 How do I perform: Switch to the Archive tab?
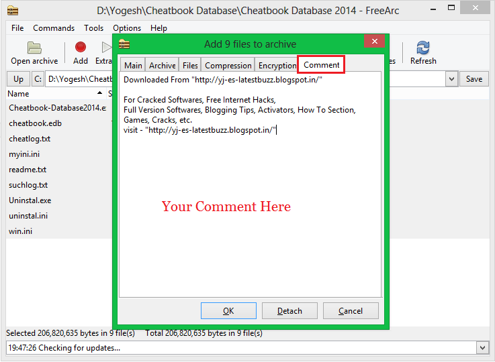coord(163,65)
